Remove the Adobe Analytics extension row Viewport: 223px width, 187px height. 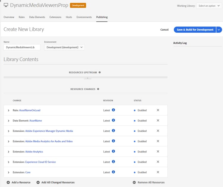[x=158, y=151]
